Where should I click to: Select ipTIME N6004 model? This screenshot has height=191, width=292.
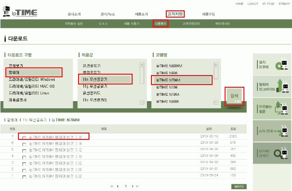pos(168,102)
